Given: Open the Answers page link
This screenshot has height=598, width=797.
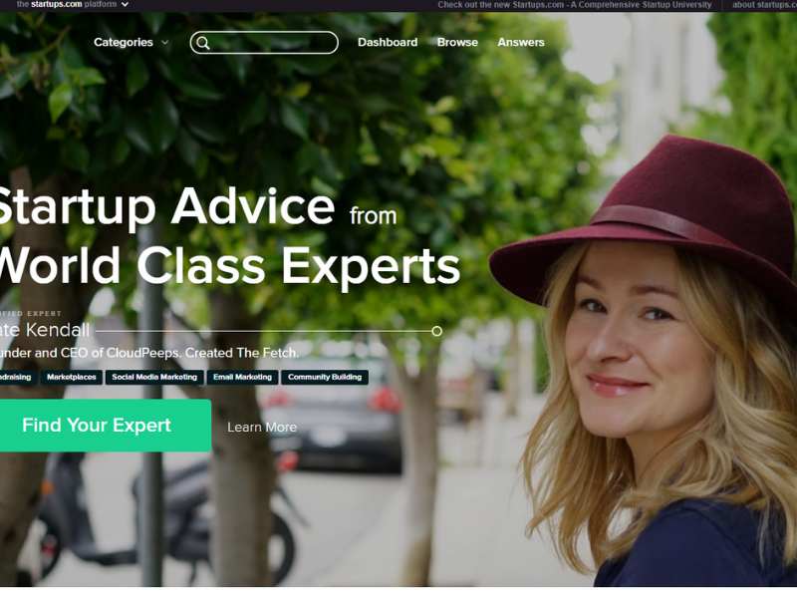Looking at the screenshot, I should pyautogui.click(x=521, y=42).
